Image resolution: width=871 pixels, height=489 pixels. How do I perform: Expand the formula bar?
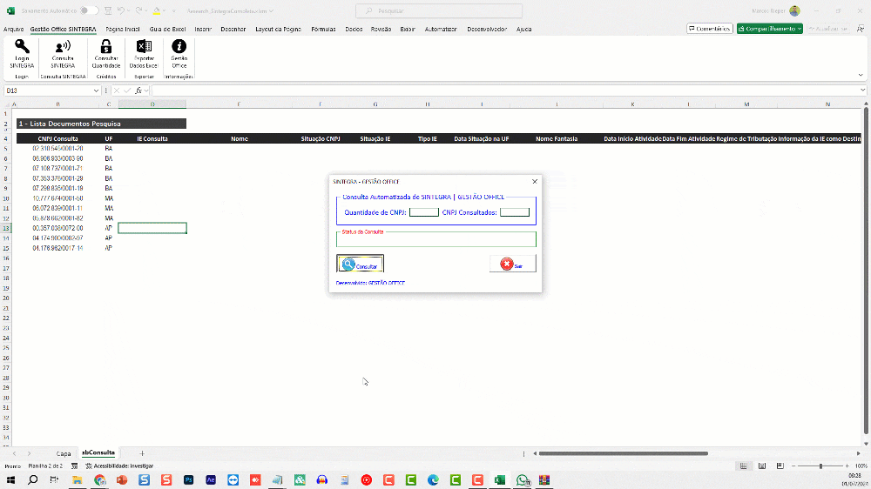(862, 90)
